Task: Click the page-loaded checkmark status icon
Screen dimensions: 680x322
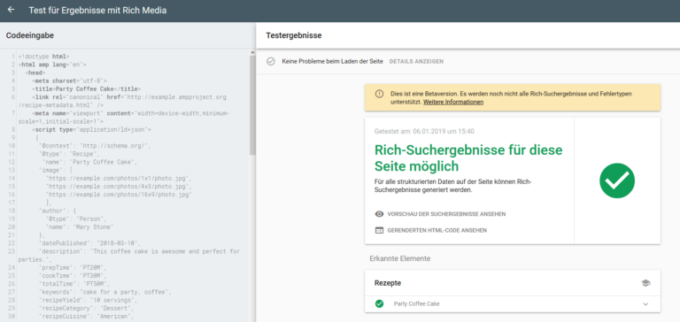Action: coord(271,62)
